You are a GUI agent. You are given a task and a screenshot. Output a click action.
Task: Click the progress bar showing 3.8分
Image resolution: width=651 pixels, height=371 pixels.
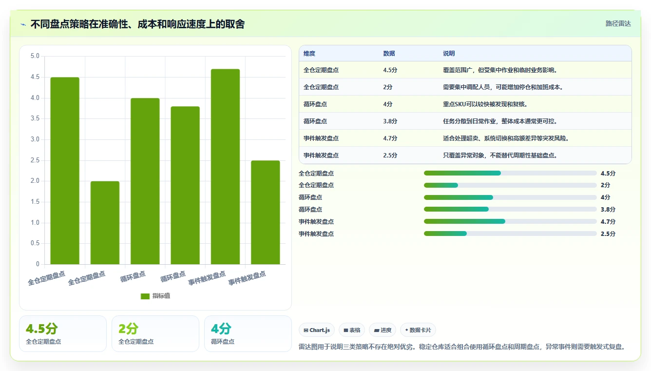pos(510,209)
